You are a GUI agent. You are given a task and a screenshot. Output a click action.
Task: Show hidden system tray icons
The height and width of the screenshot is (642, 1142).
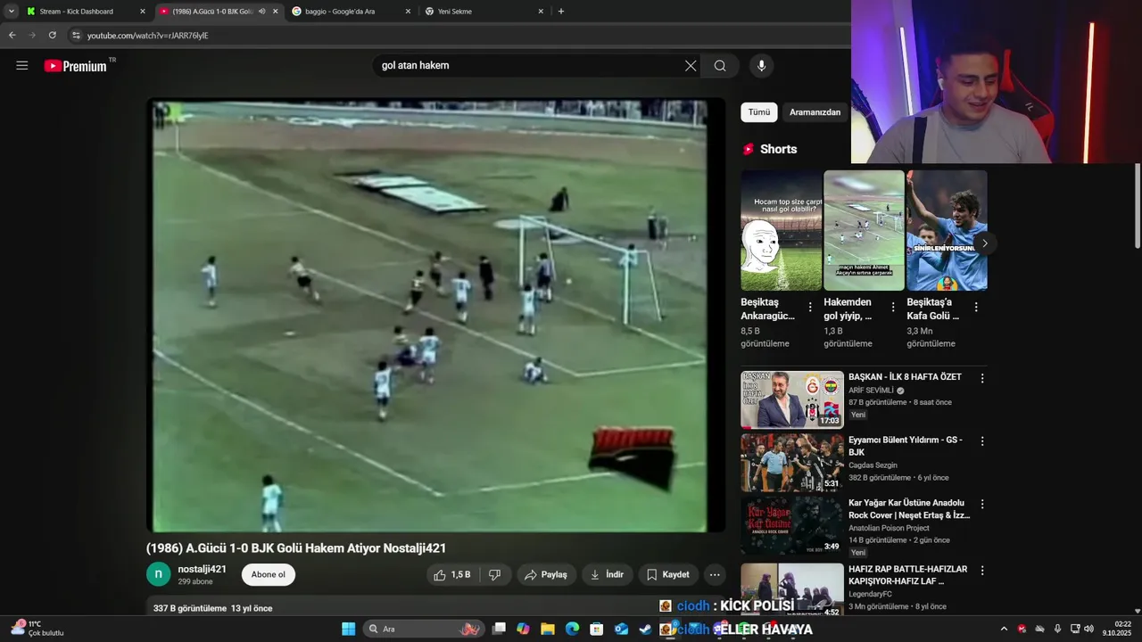(x=1004, y=629)
